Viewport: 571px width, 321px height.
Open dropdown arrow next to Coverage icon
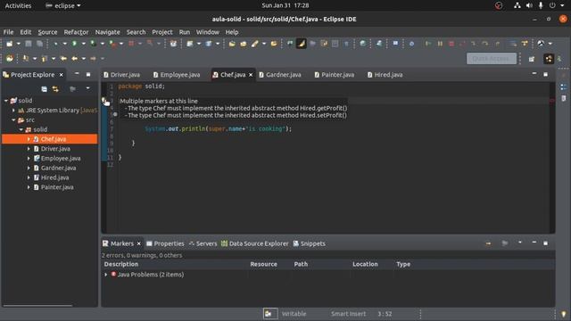pos(103,44)
